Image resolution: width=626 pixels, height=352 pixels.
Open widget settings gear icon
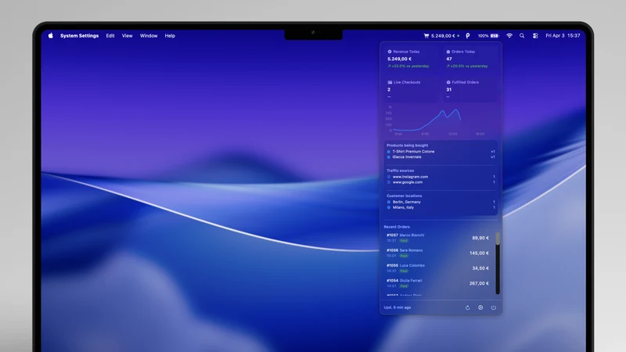[x=480, y=307]
